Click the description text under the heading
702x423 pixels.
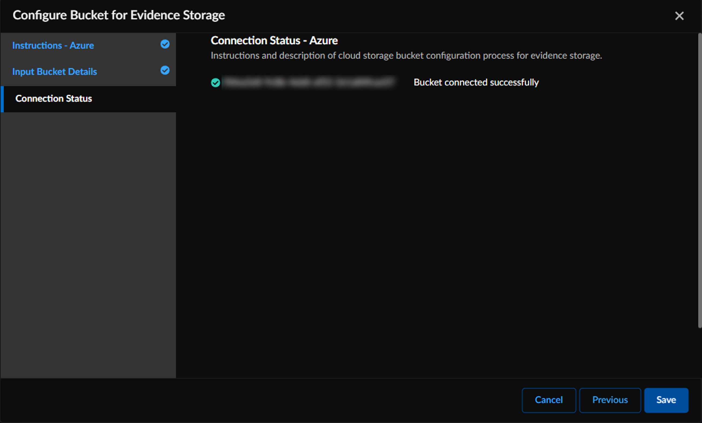point(406,56)
